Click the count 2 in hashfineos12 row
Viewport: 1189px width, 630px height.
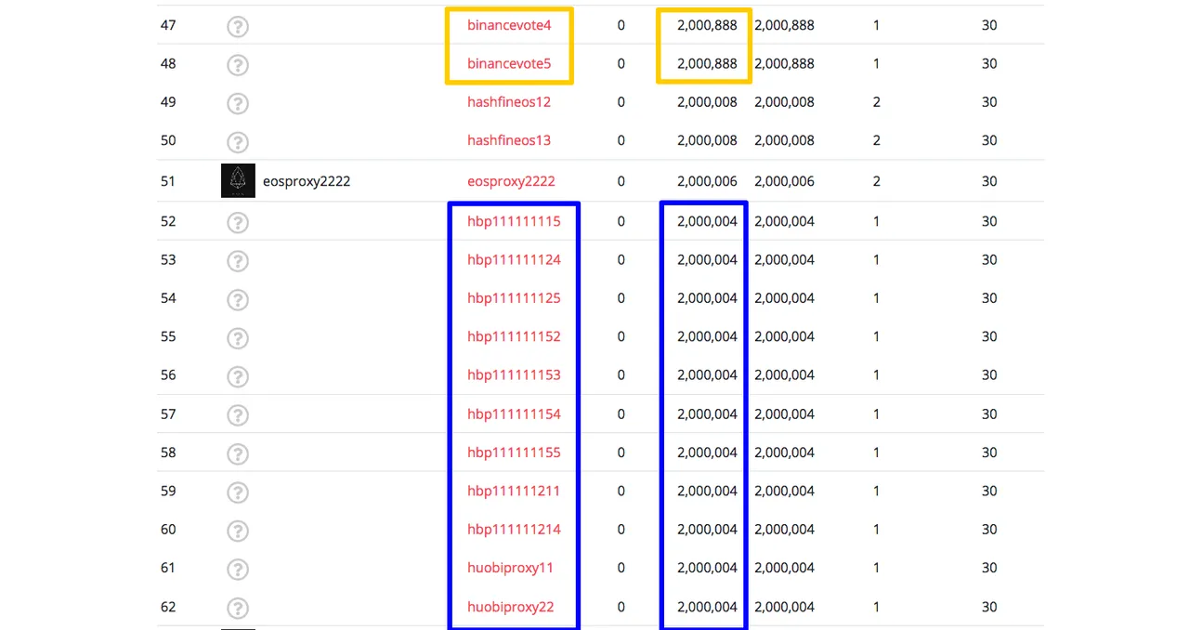[877, 102]
